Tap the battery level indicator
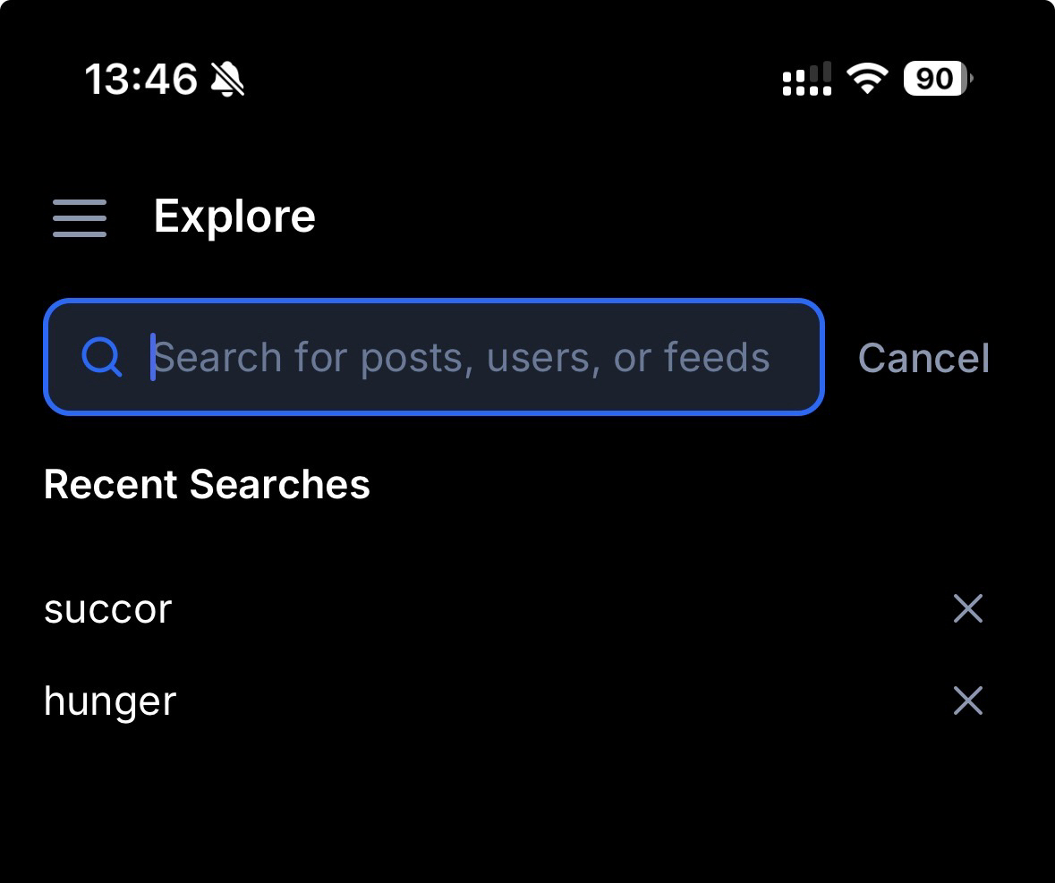 938,79
